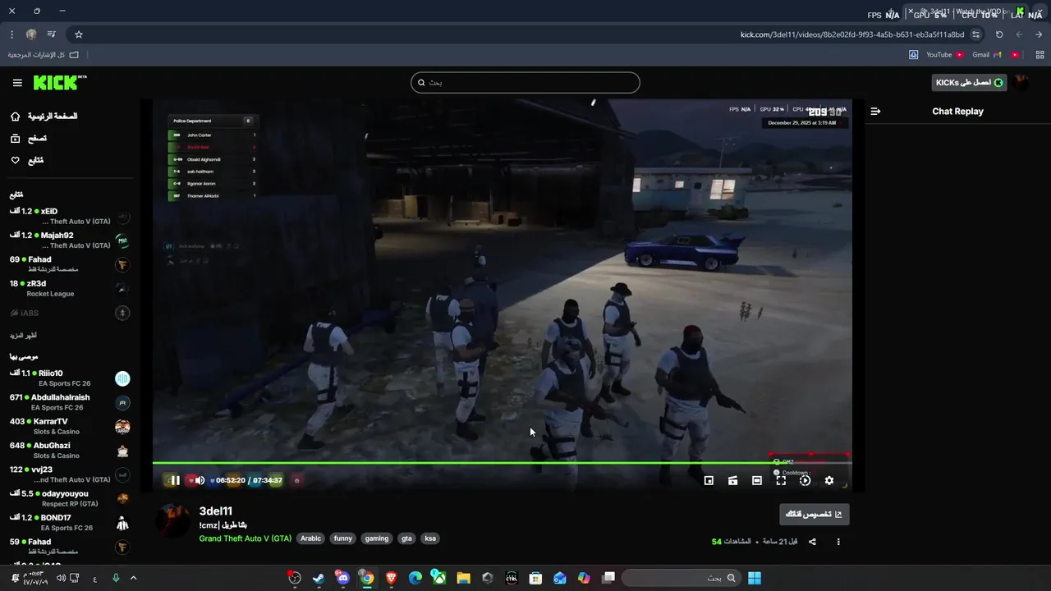This screenshot has width=1051, height=591.
Task: Select the ksa tag
Action: pyautogui.click(x=430, y=538)
